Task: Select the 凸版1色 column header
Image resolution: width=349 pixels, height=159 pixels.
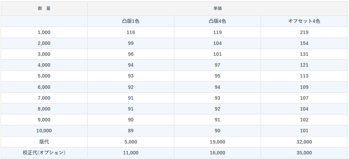Action: click(x=131, y=21)
